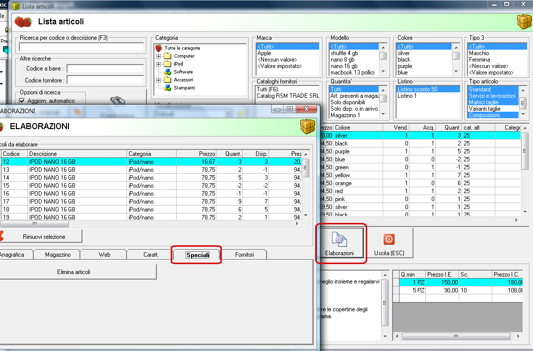Select Solo disponibili in Quantita' list
533x351 pixels.
(x=354, y=102)
